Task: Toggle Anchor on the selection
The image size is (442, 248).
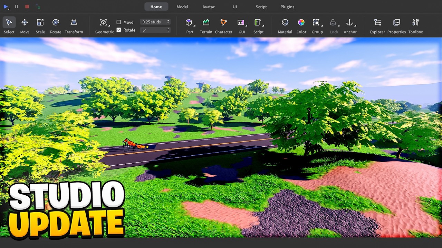Action: [x=349, y=22]
